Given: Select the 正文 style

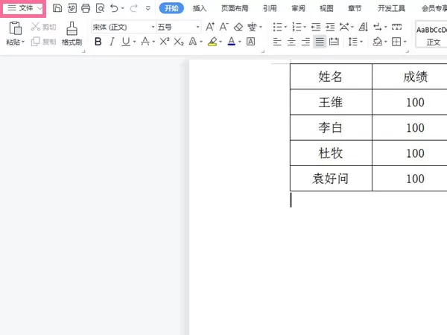Looking at the screenshot, I should click(431, 34).
